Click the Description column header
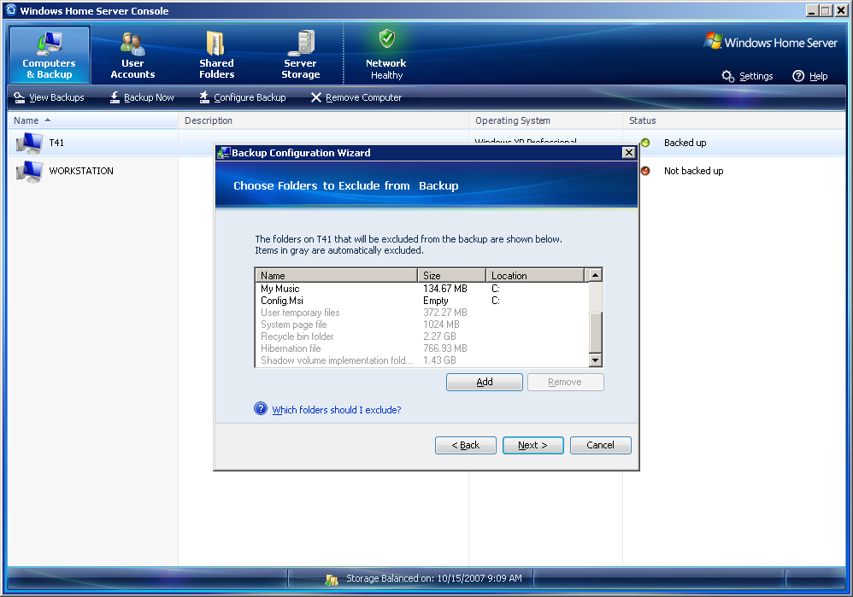The image size is (853, 597). pyautogui.click(x=323, y=120)
